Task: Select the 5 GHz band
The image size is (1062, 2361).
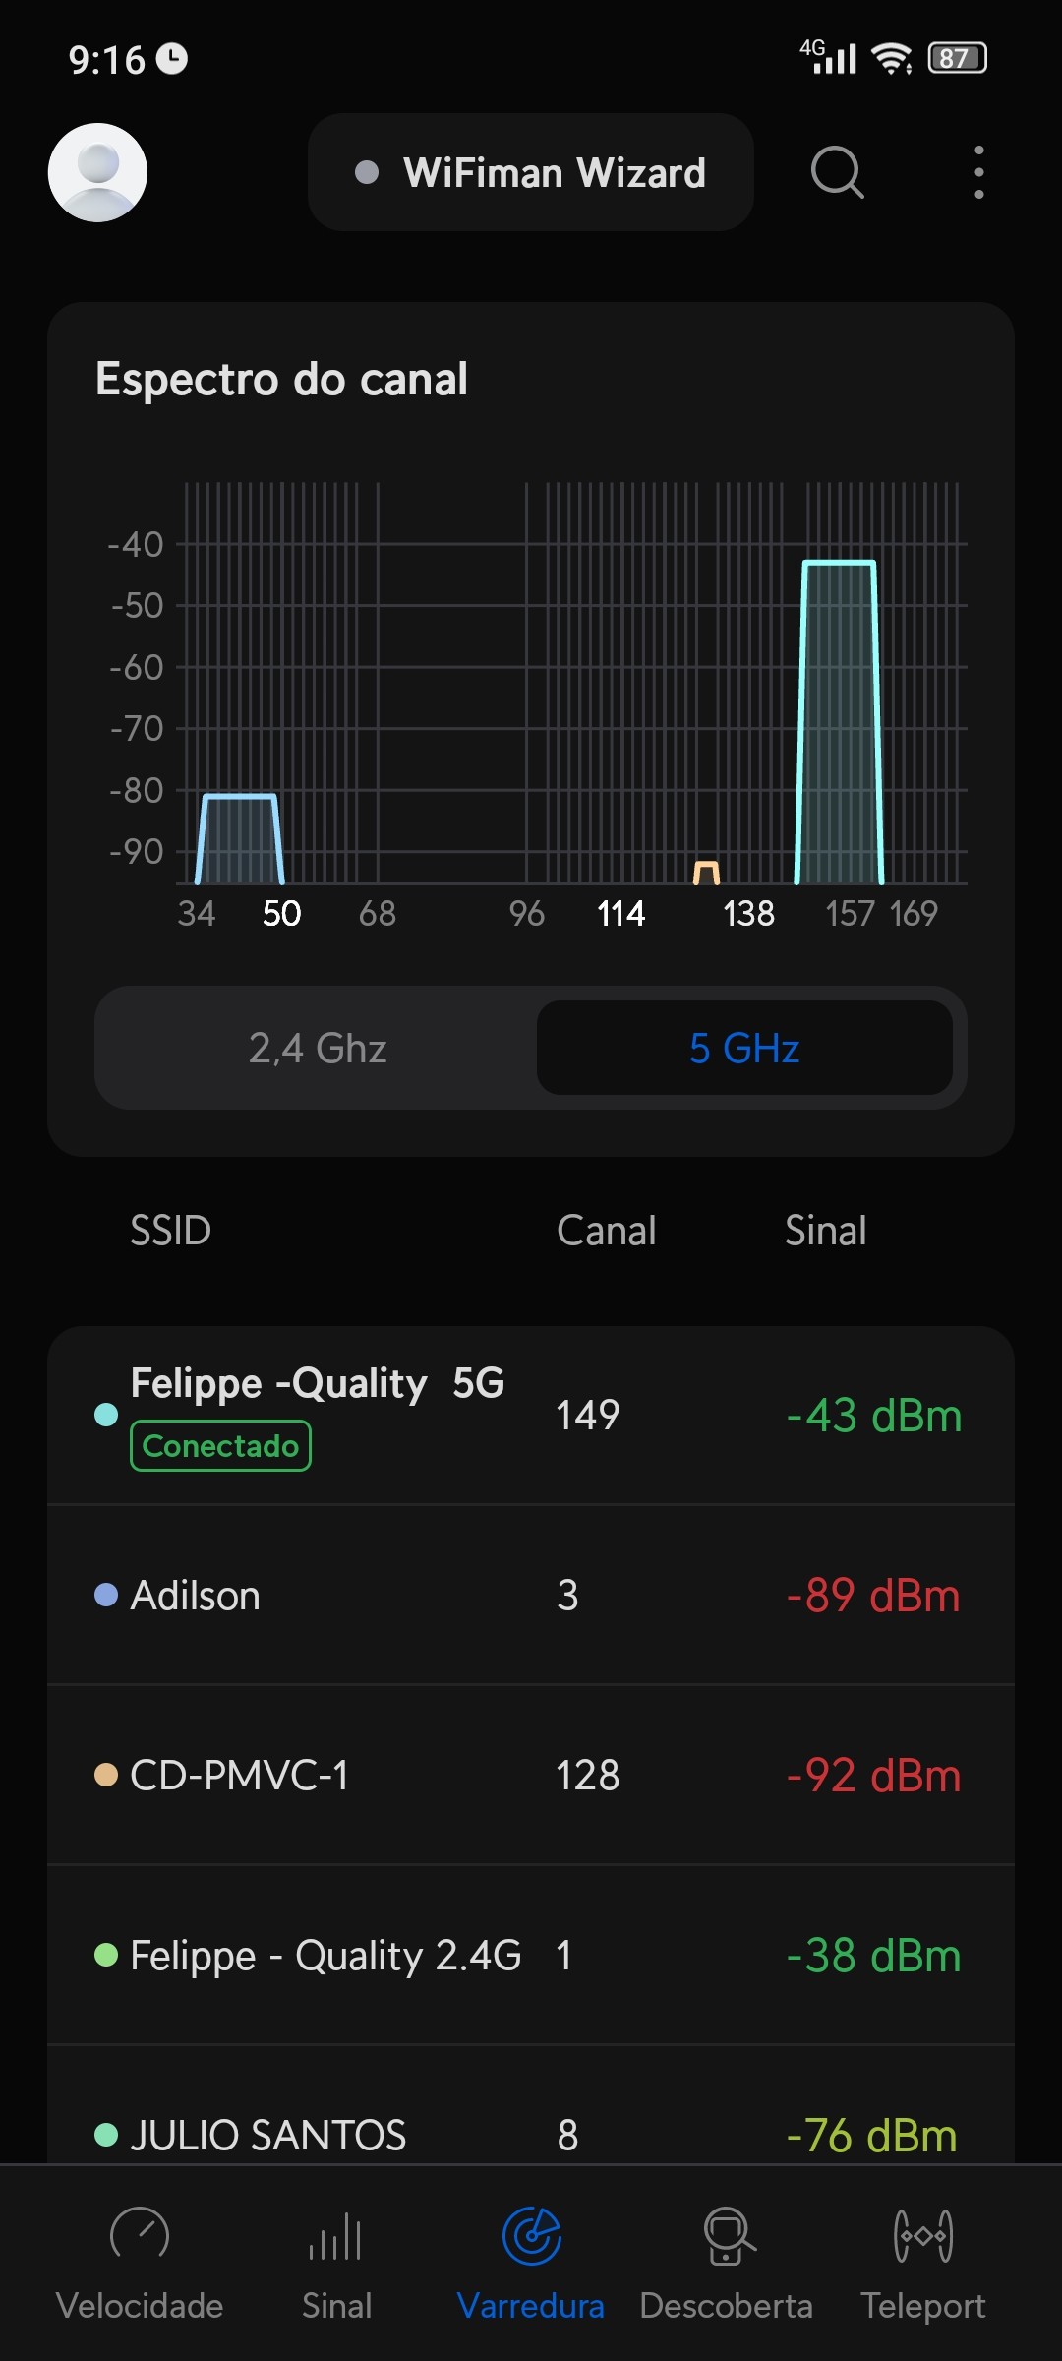Action: [744, 1049]
